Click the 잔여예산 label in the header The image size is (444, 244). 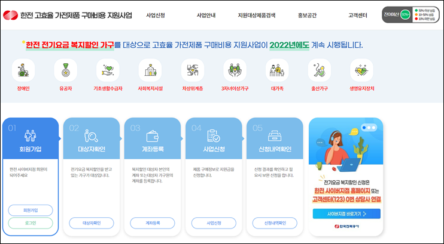coord(391,14)
